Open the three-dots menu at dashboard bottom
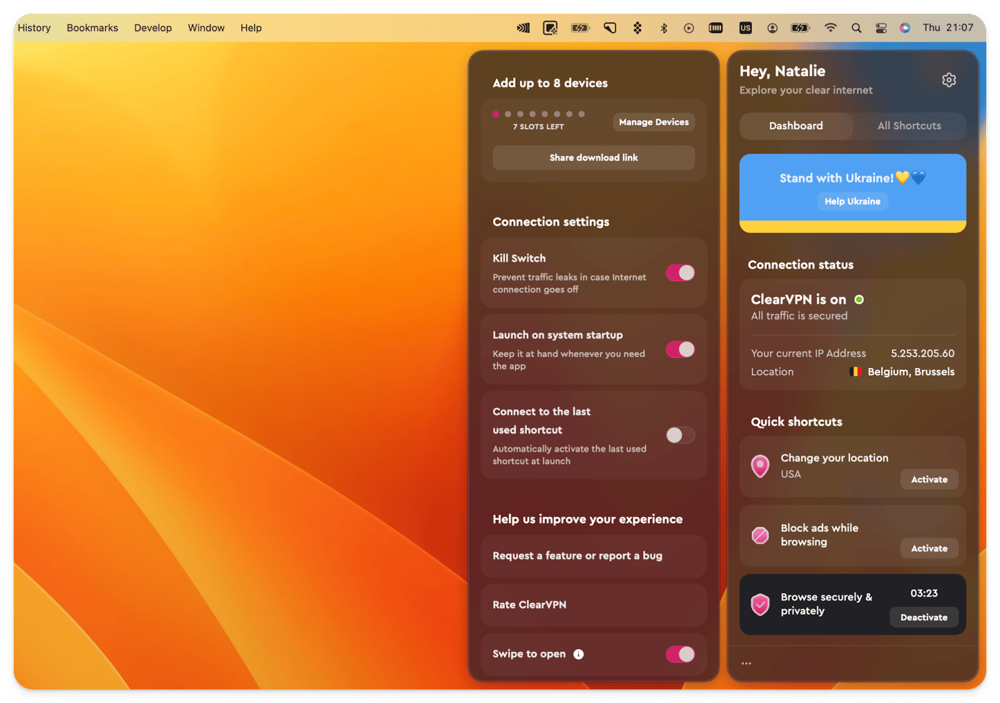Image resolution: width=1000 pixels, height=703 pixels. tap(746, 664)
